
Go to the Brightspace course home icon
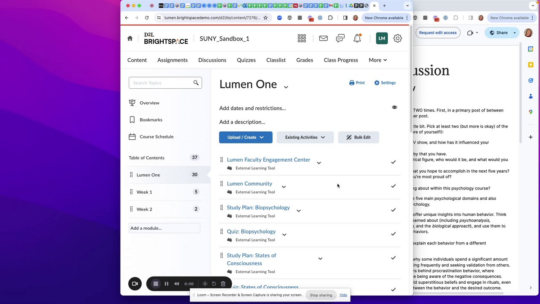(130, 38)
